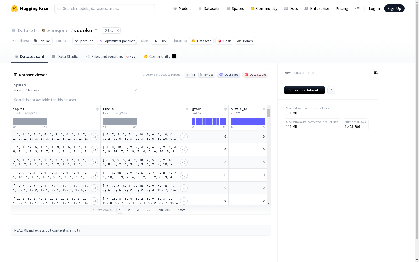Open the Files and versions tab

111,57
